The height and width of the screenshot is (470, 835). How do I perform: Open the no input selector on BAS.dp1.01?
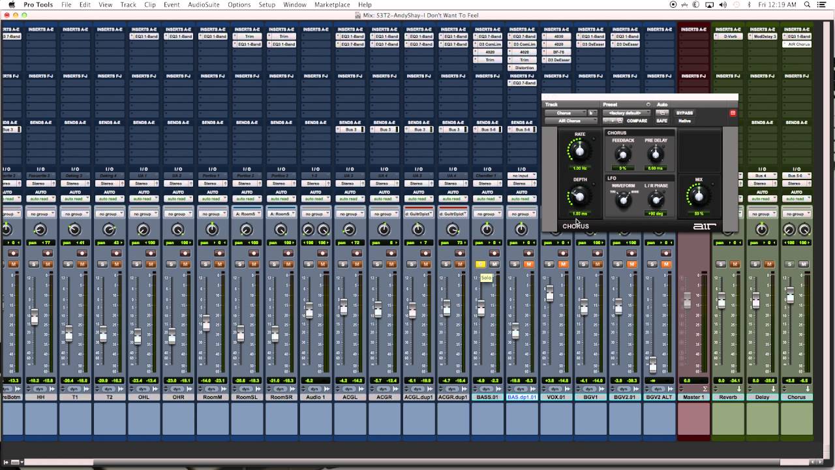[521, 176]
